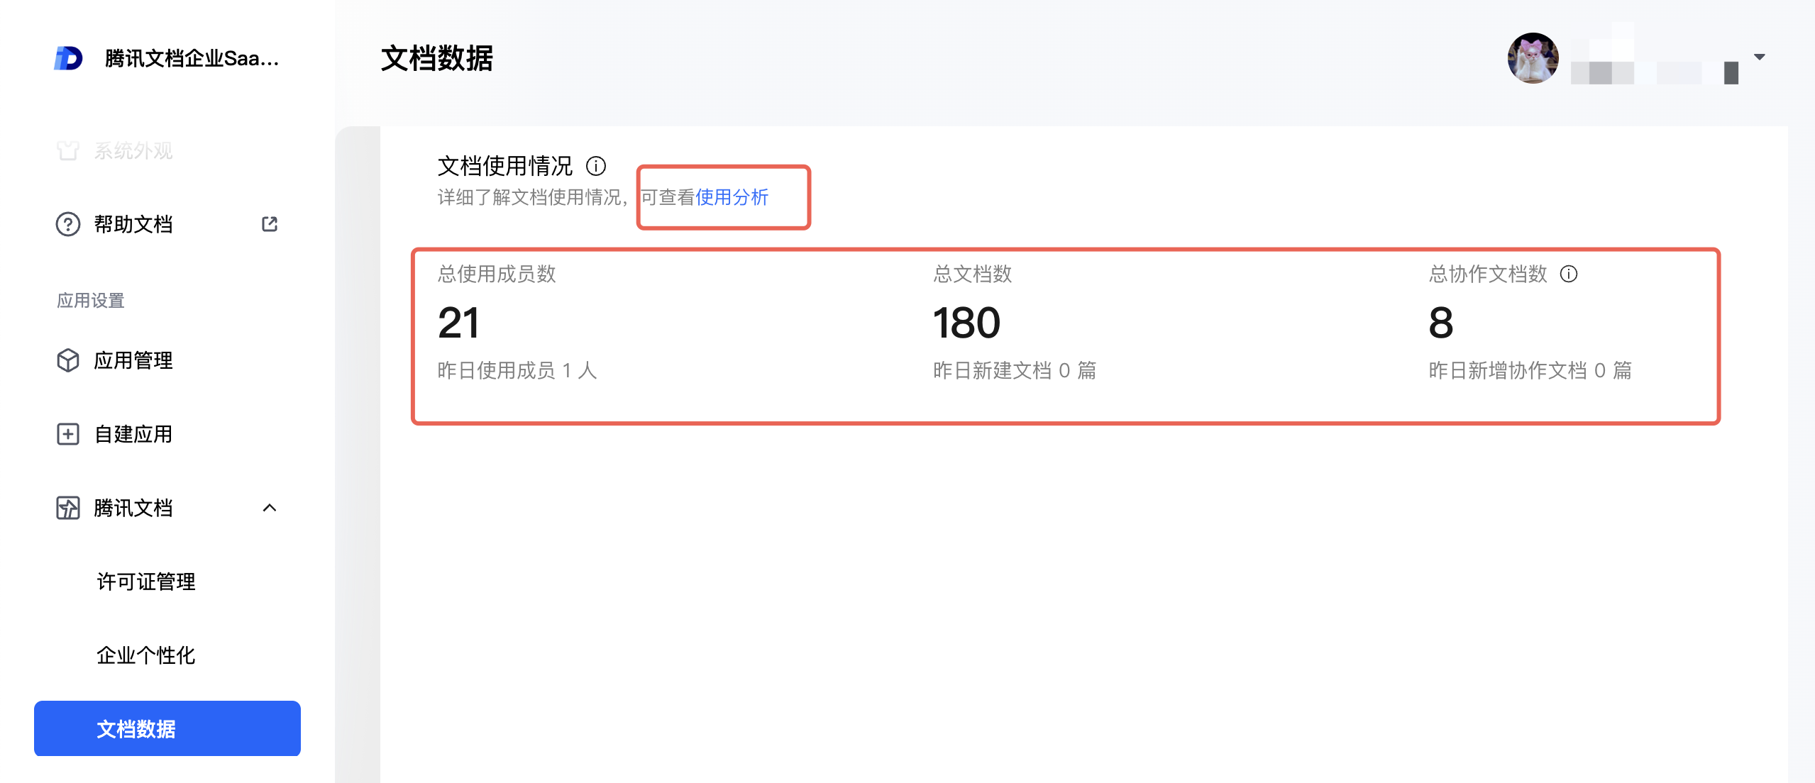Open the 使用分析 link
Screen dimensions: 1815x783
click(x=732, y=197)
